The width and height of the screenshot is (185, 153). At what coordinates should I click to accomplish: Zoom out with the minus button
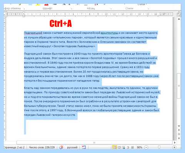[x=146, y=147]
